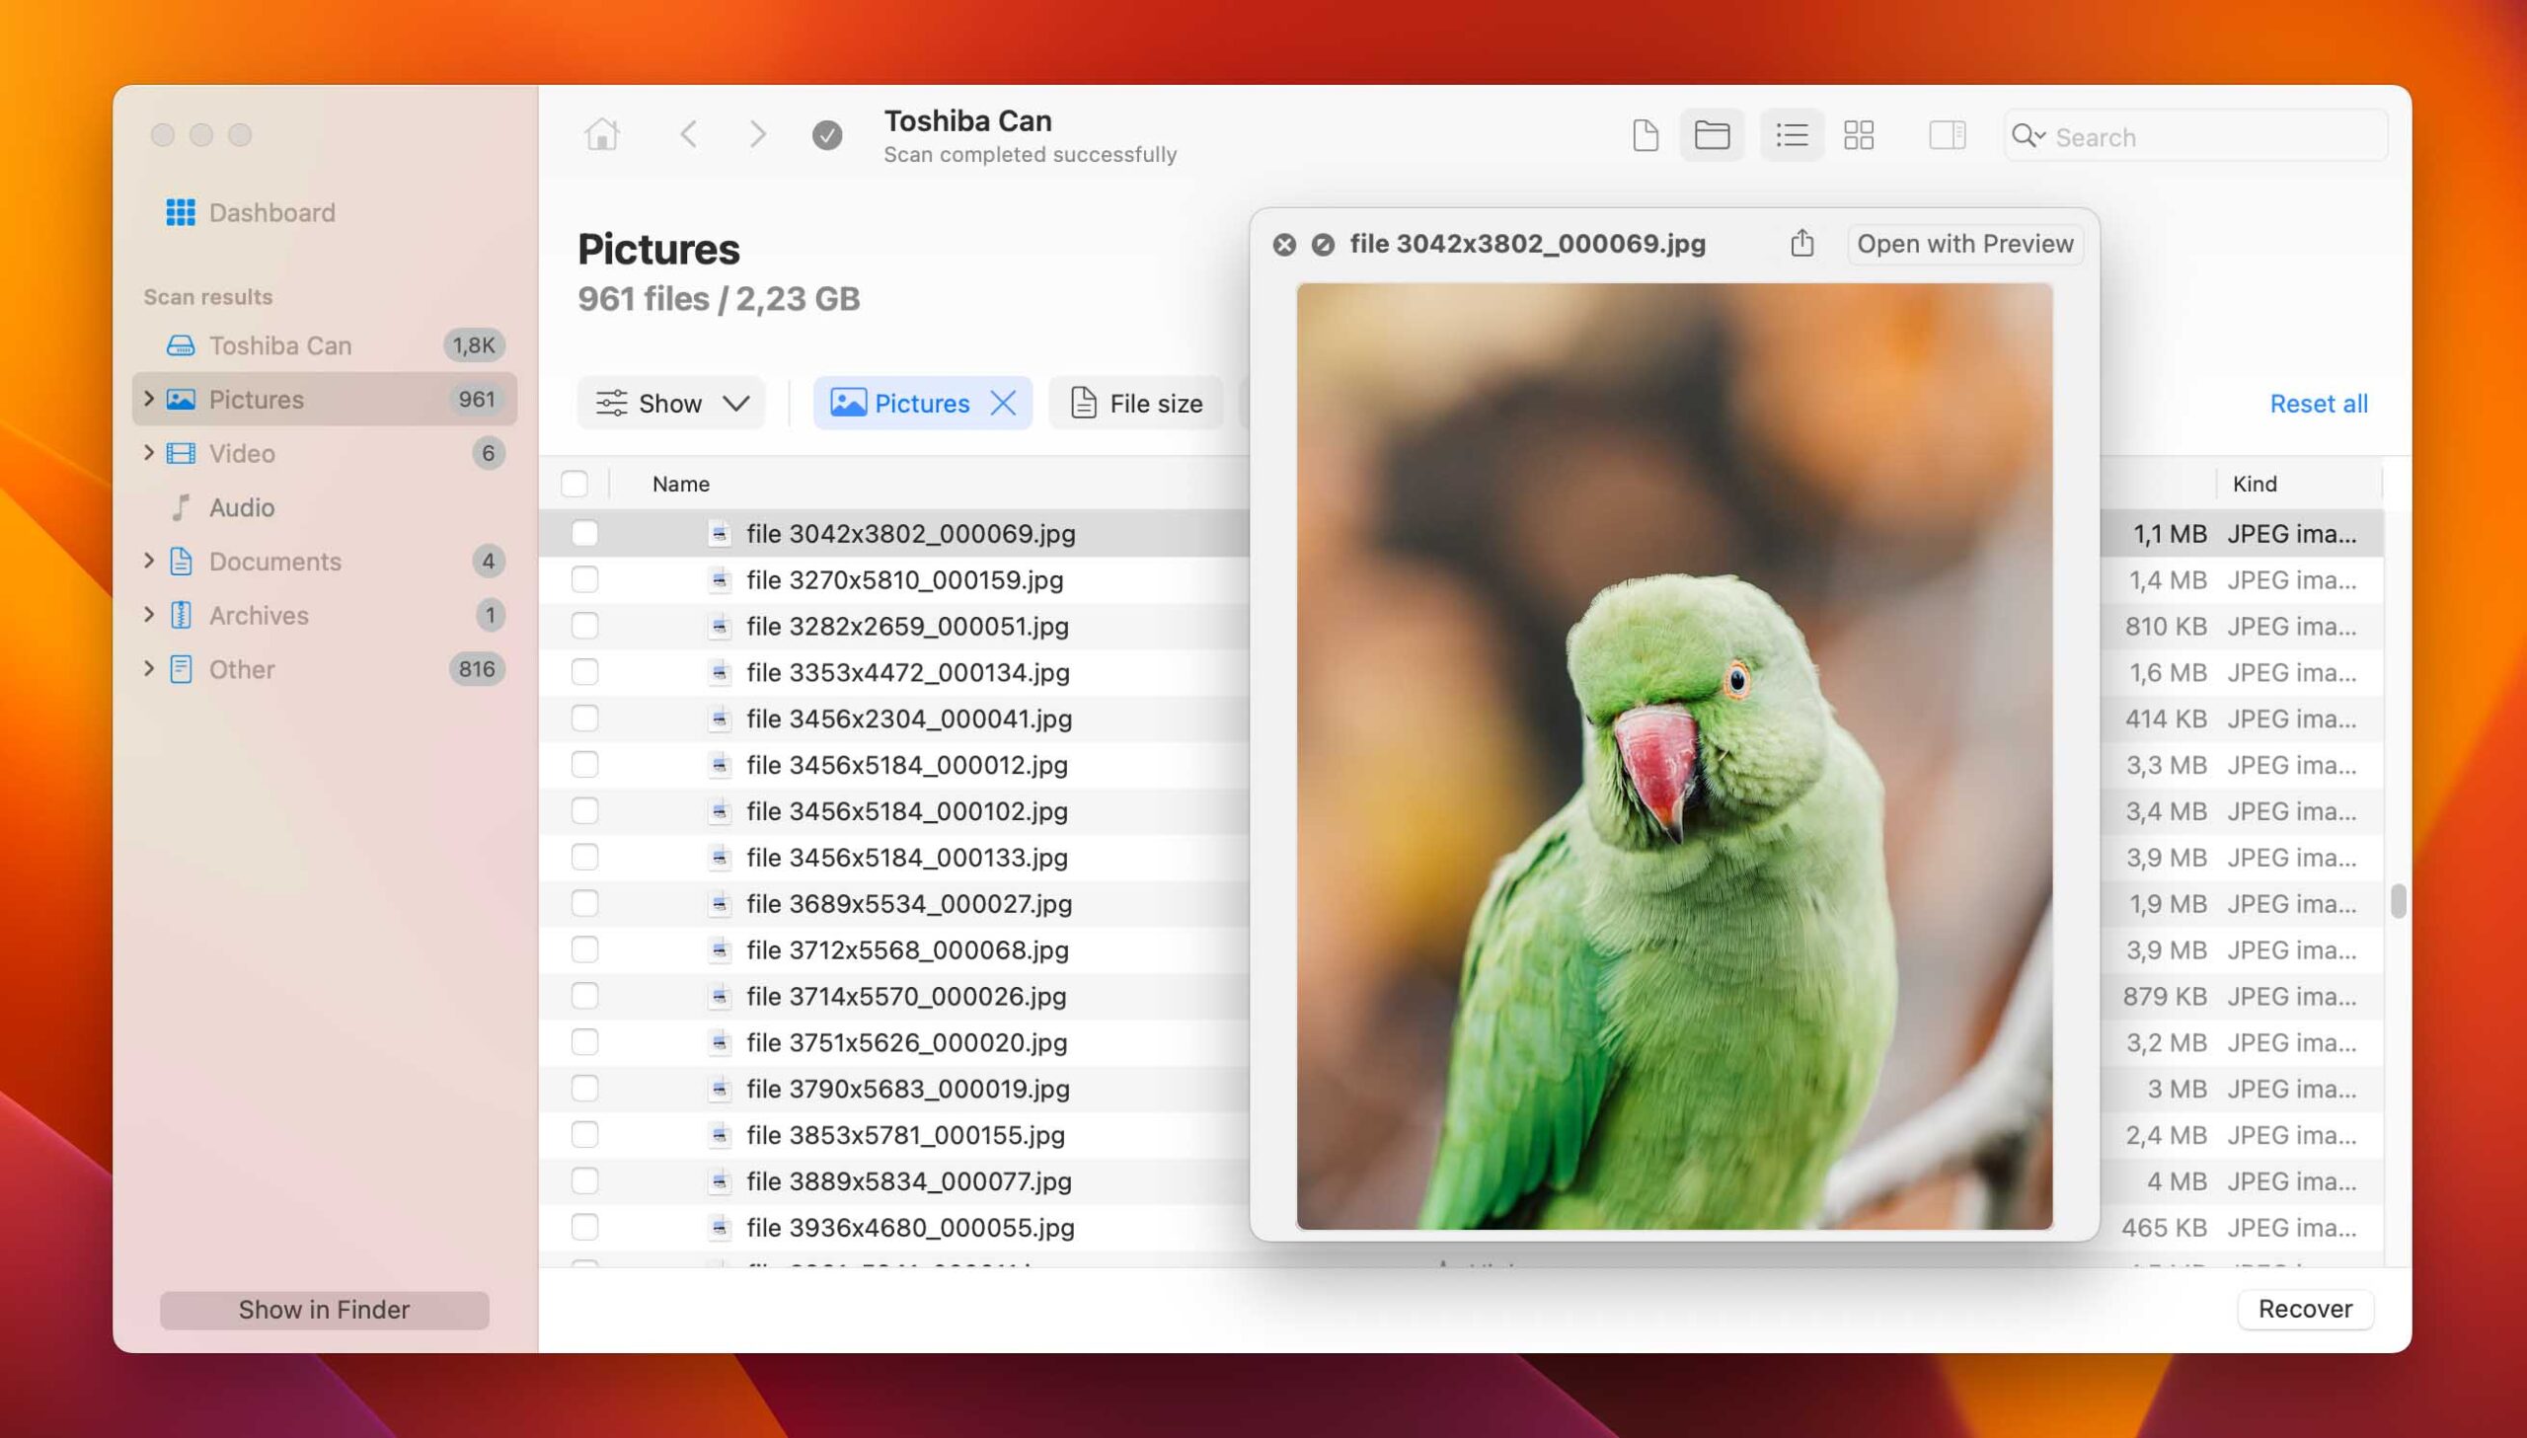Screen dimensions: 2527x1438
Task: Check file 3282x2659_000051.jpg
Action: pos(584,626)
